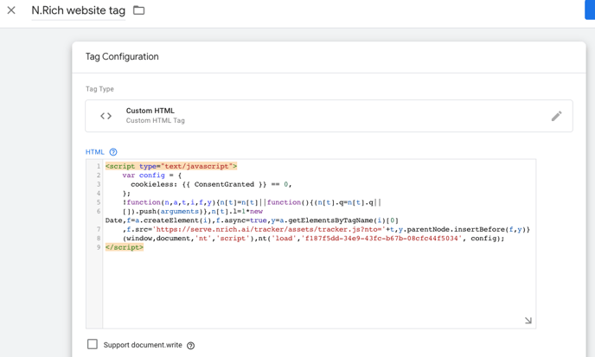Click 'Custom HTML Tag' subtitle text
The height and width of the screenshot is (357, 595).
click(x=155, y=121)
